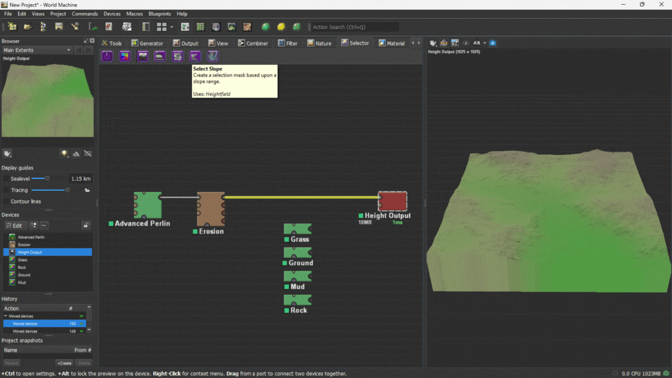Click the lightbulb lighting icon in Browser
The image size is (672, 378).
tap(64, 154)
